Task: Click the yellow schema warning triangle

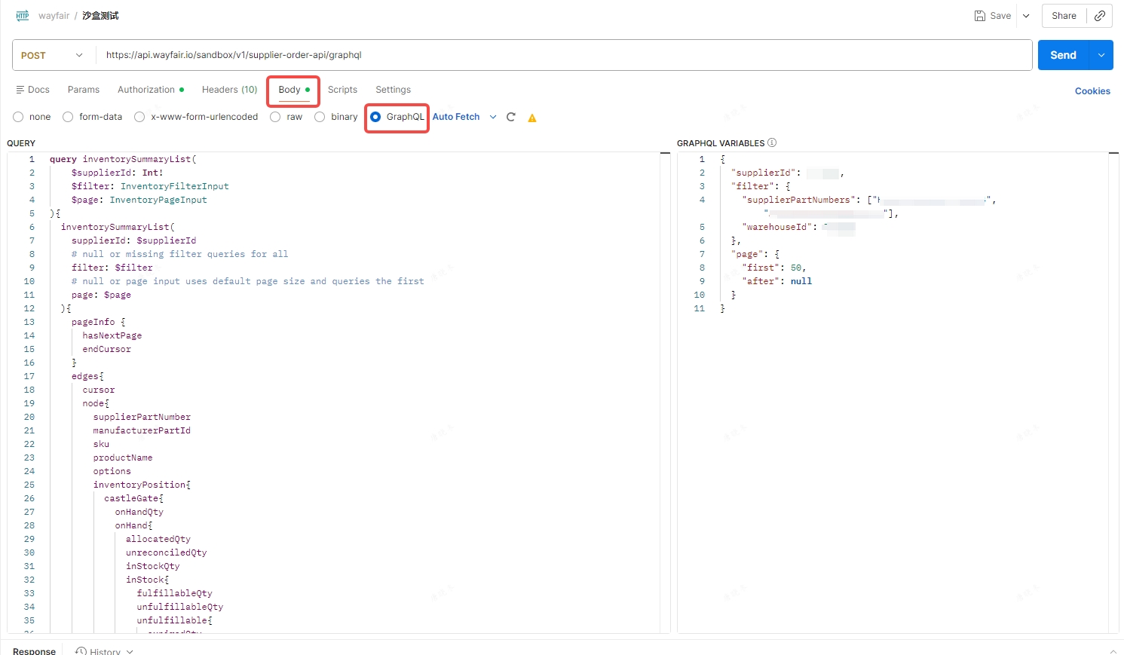Action: pyautogui.click(x=532, y=118)
